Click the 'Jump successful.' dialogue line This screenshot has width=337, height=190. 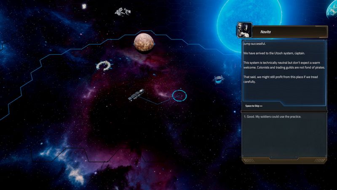click(254, 43)
